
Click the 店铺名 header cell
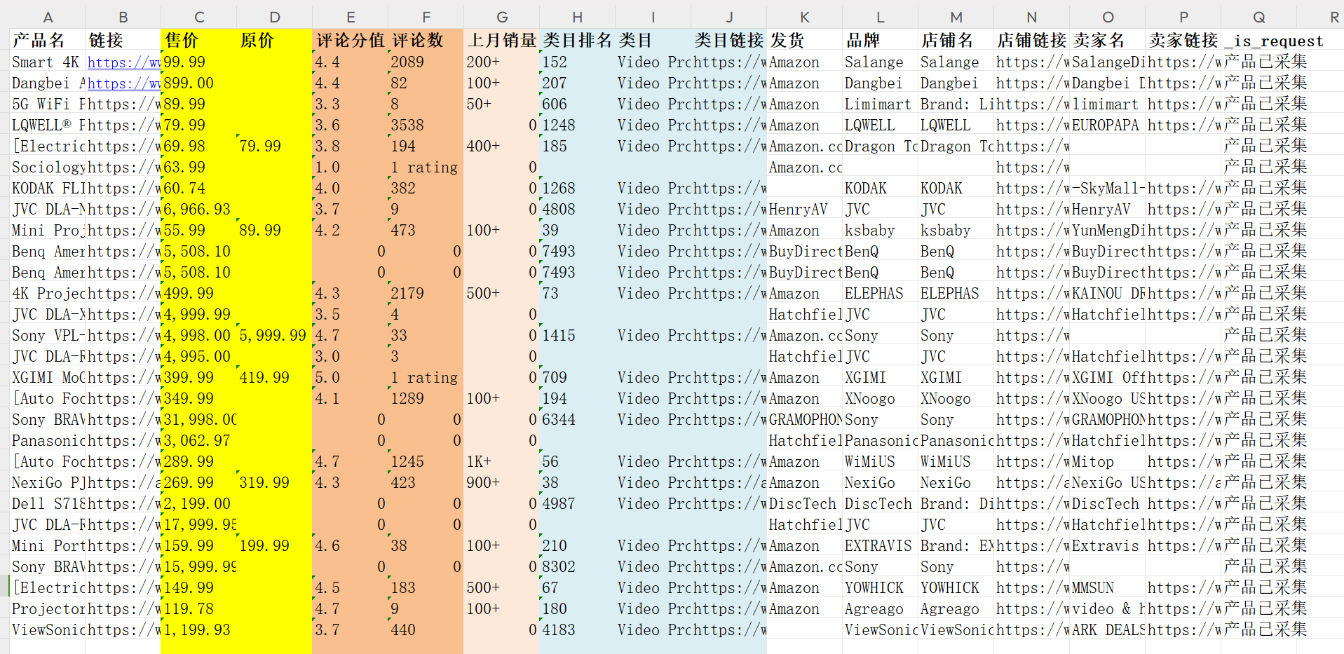click(x=956, y=40)
